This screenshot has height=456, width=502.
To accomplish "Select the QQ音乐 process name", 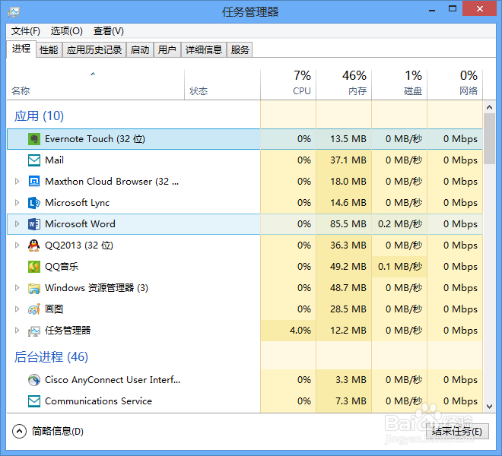I will (62, 267).
